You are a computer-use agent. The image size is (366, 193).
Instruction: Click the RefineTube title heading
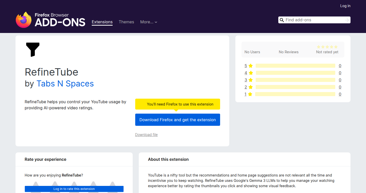(x=52, y=72)
